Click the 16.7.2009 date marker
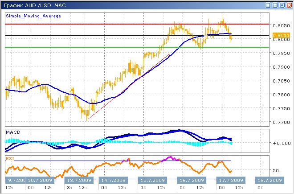 [191, 181]
